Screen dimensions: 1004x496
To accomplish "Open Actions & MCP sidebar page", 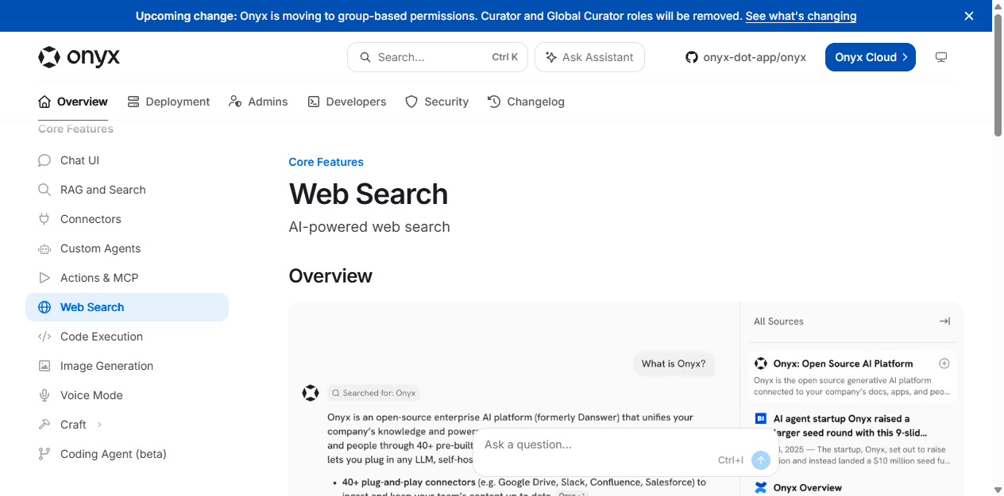I will pyautogui.click(x=127, y=278).
